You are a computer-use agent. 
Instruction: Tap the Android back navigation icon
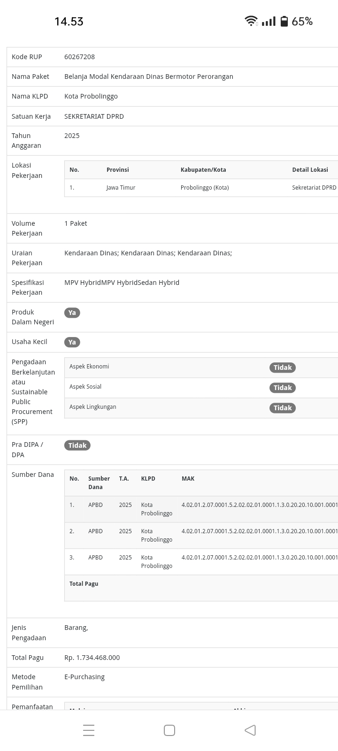pyautogui.click(x=250, y=730)
